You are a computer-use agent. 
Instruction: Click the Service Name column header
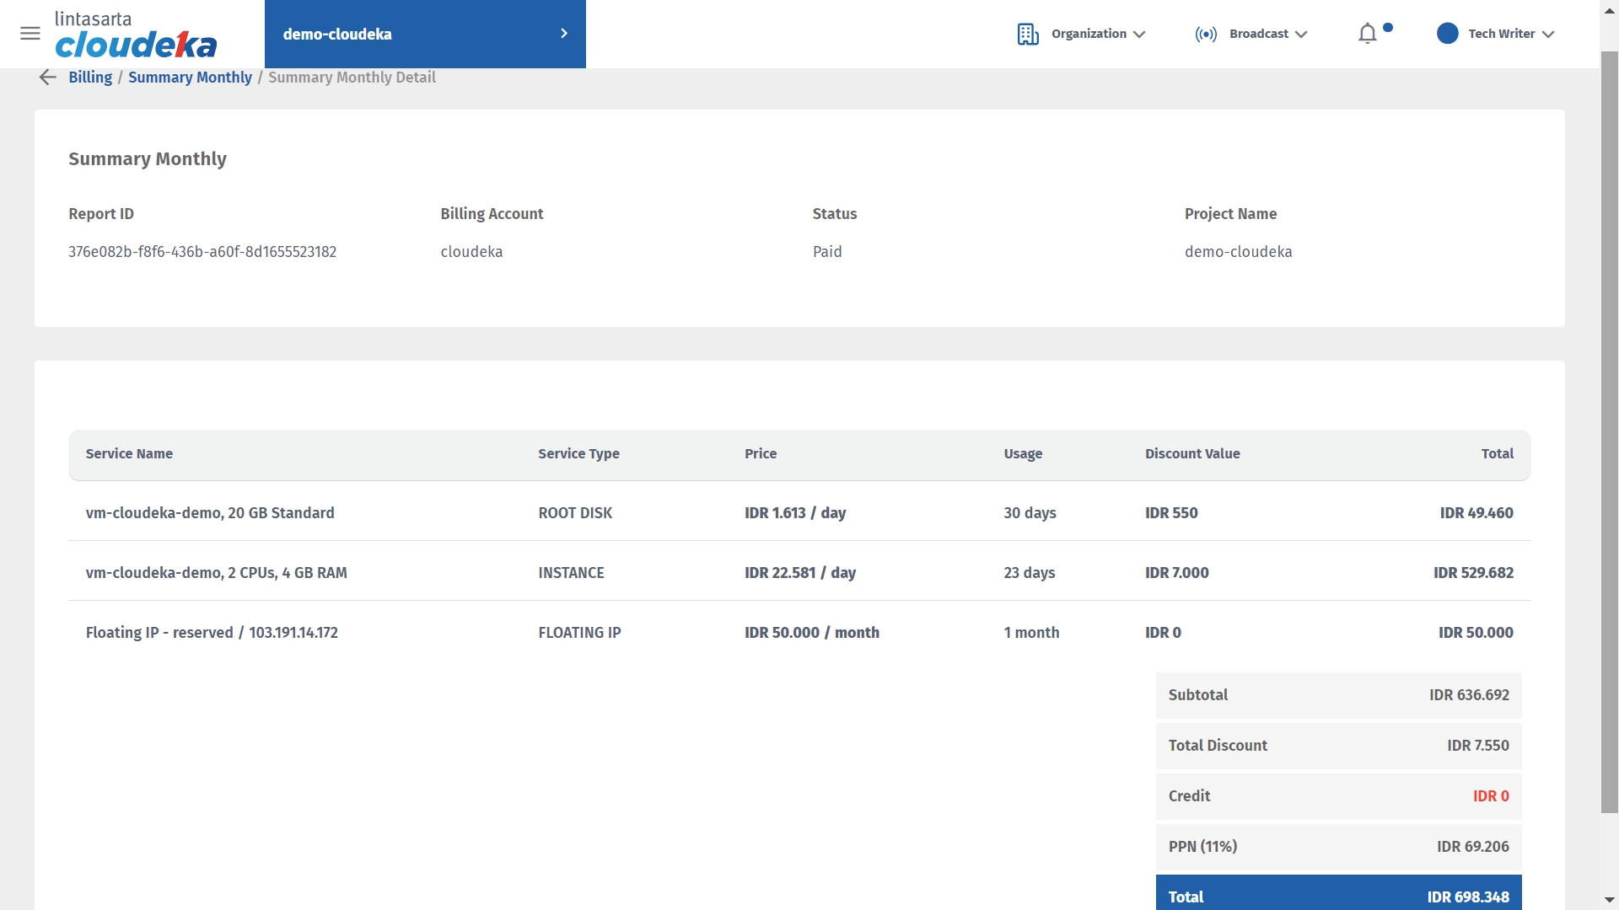pyautogui.click(x=129, y=454)
